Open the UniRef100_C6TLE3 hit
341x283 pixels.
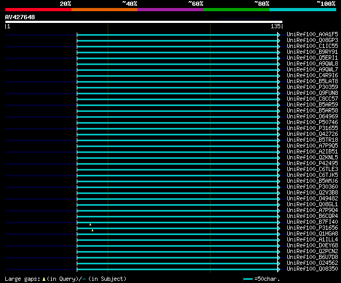[x=312, y=169]
